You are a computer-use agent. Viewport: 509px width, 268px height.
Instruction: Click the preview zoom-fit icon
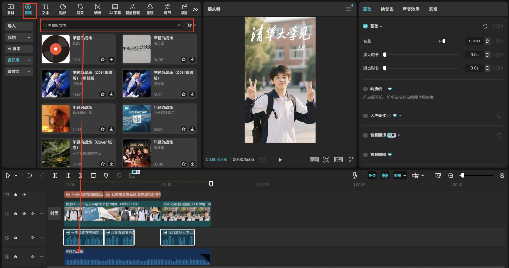[326, 160]
